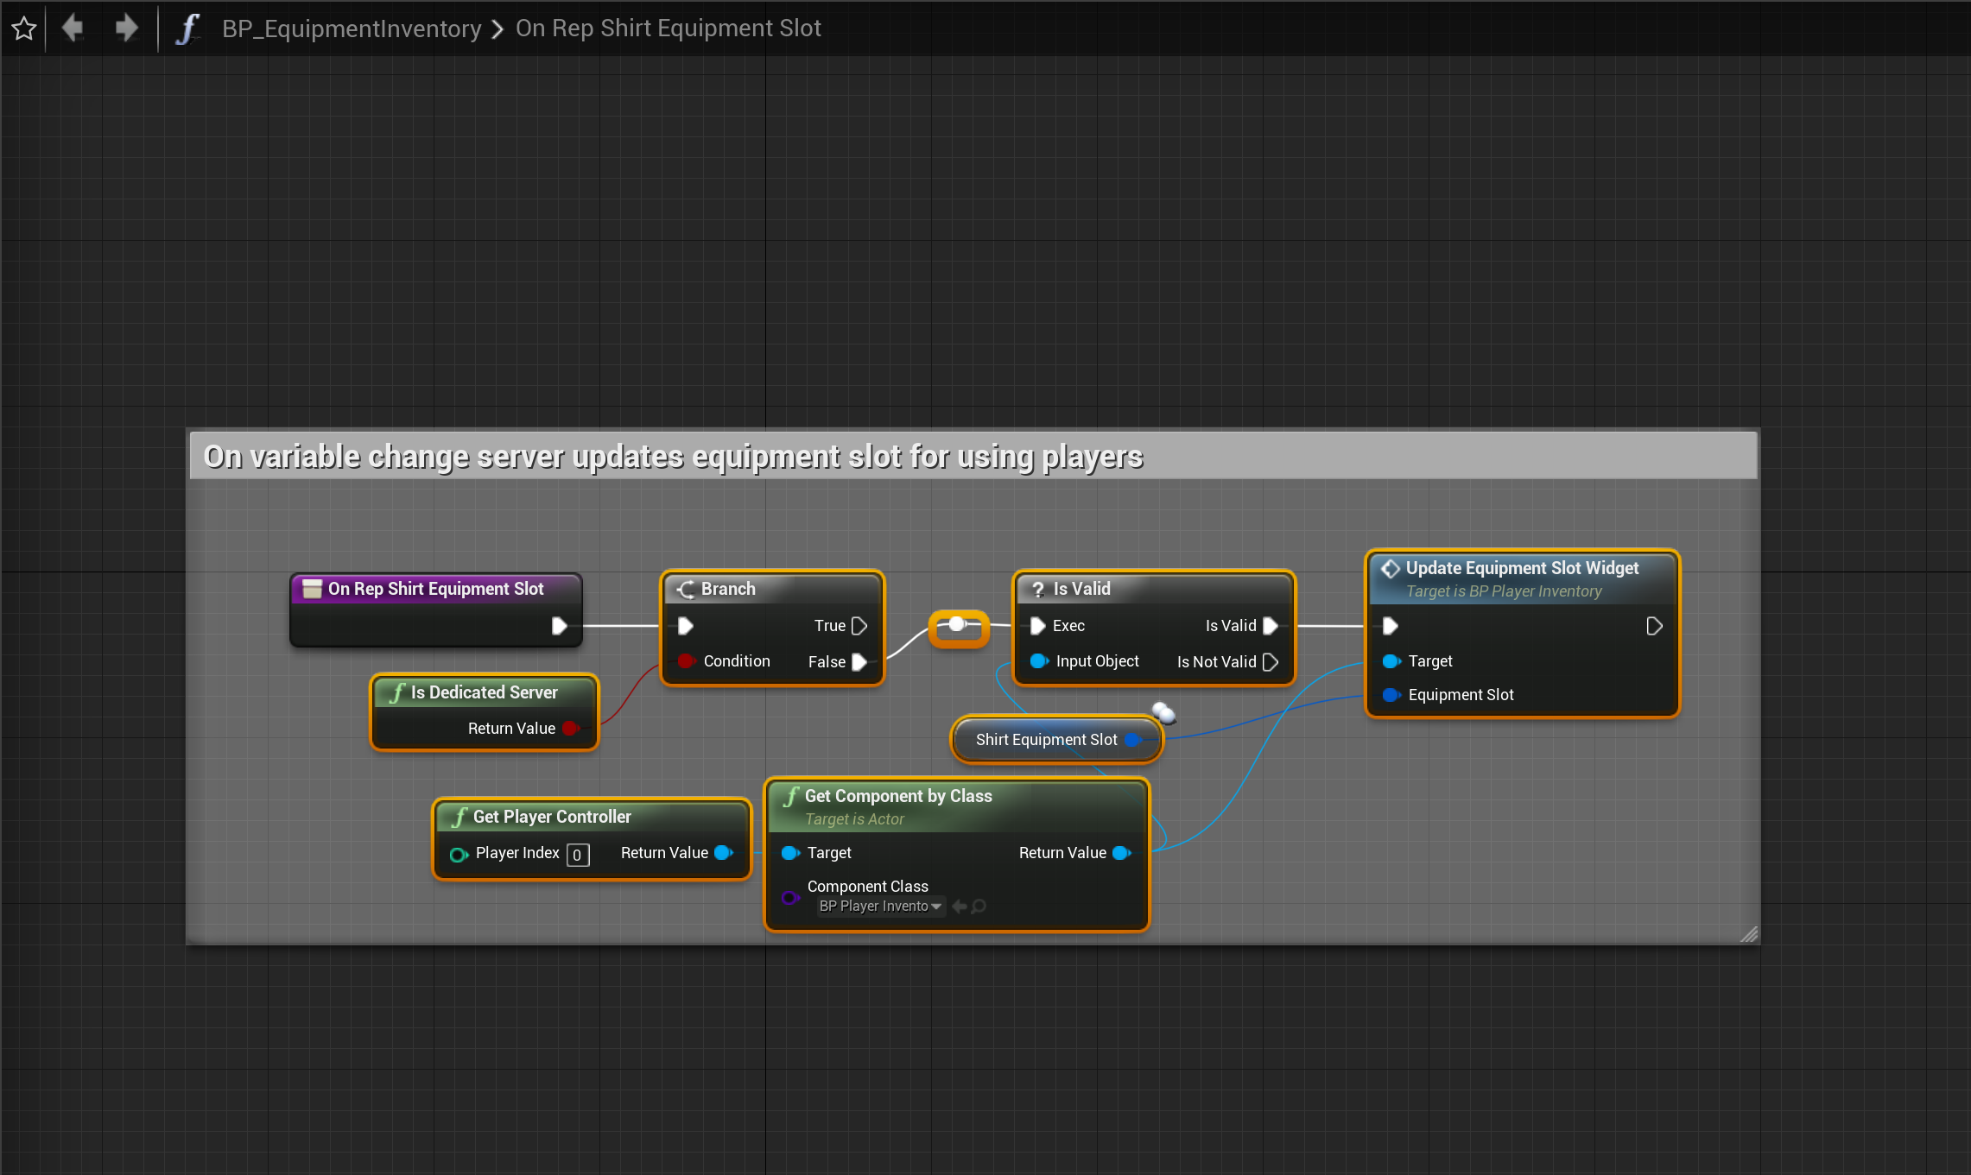The height and width of the screenshot is (1175, 1971).
Task: Click the Update Equipment Slot Widget node icon
Action: point(1390,569)
